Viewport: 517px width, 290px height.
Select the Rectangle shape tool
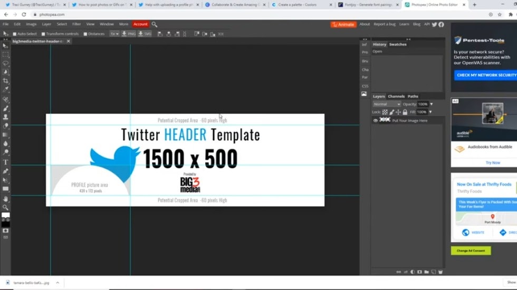pos(5,189)
